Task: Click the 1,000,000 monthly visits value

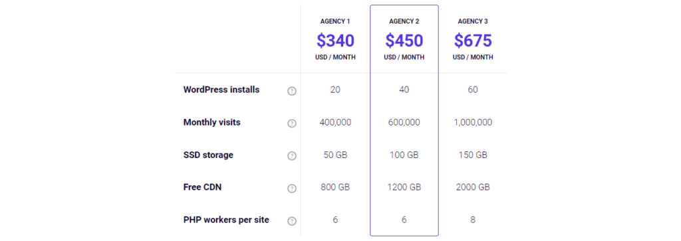Action: point(473,123)
